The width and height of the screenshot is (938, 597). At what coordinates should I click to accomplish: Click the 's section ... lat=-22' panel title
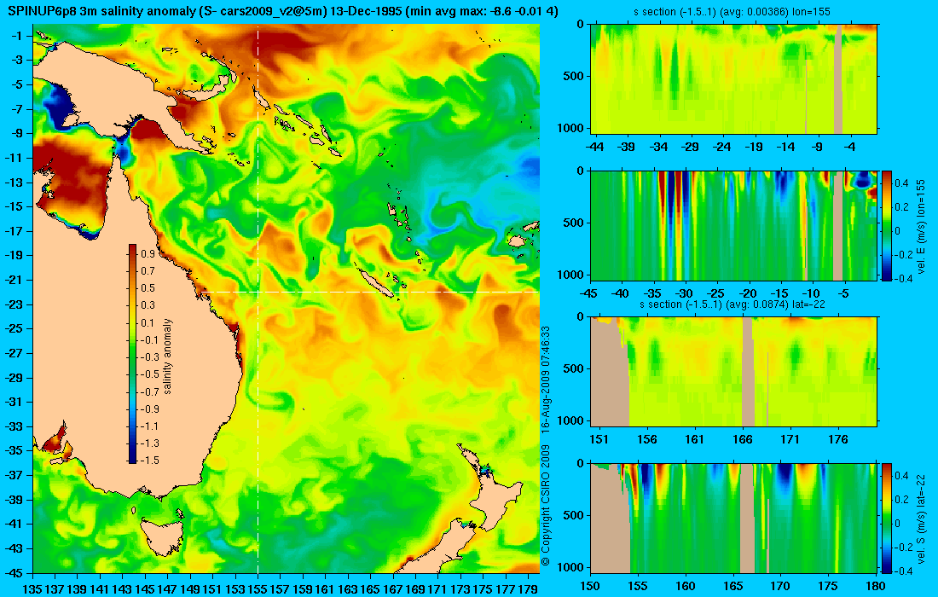(x=732, y=304)
